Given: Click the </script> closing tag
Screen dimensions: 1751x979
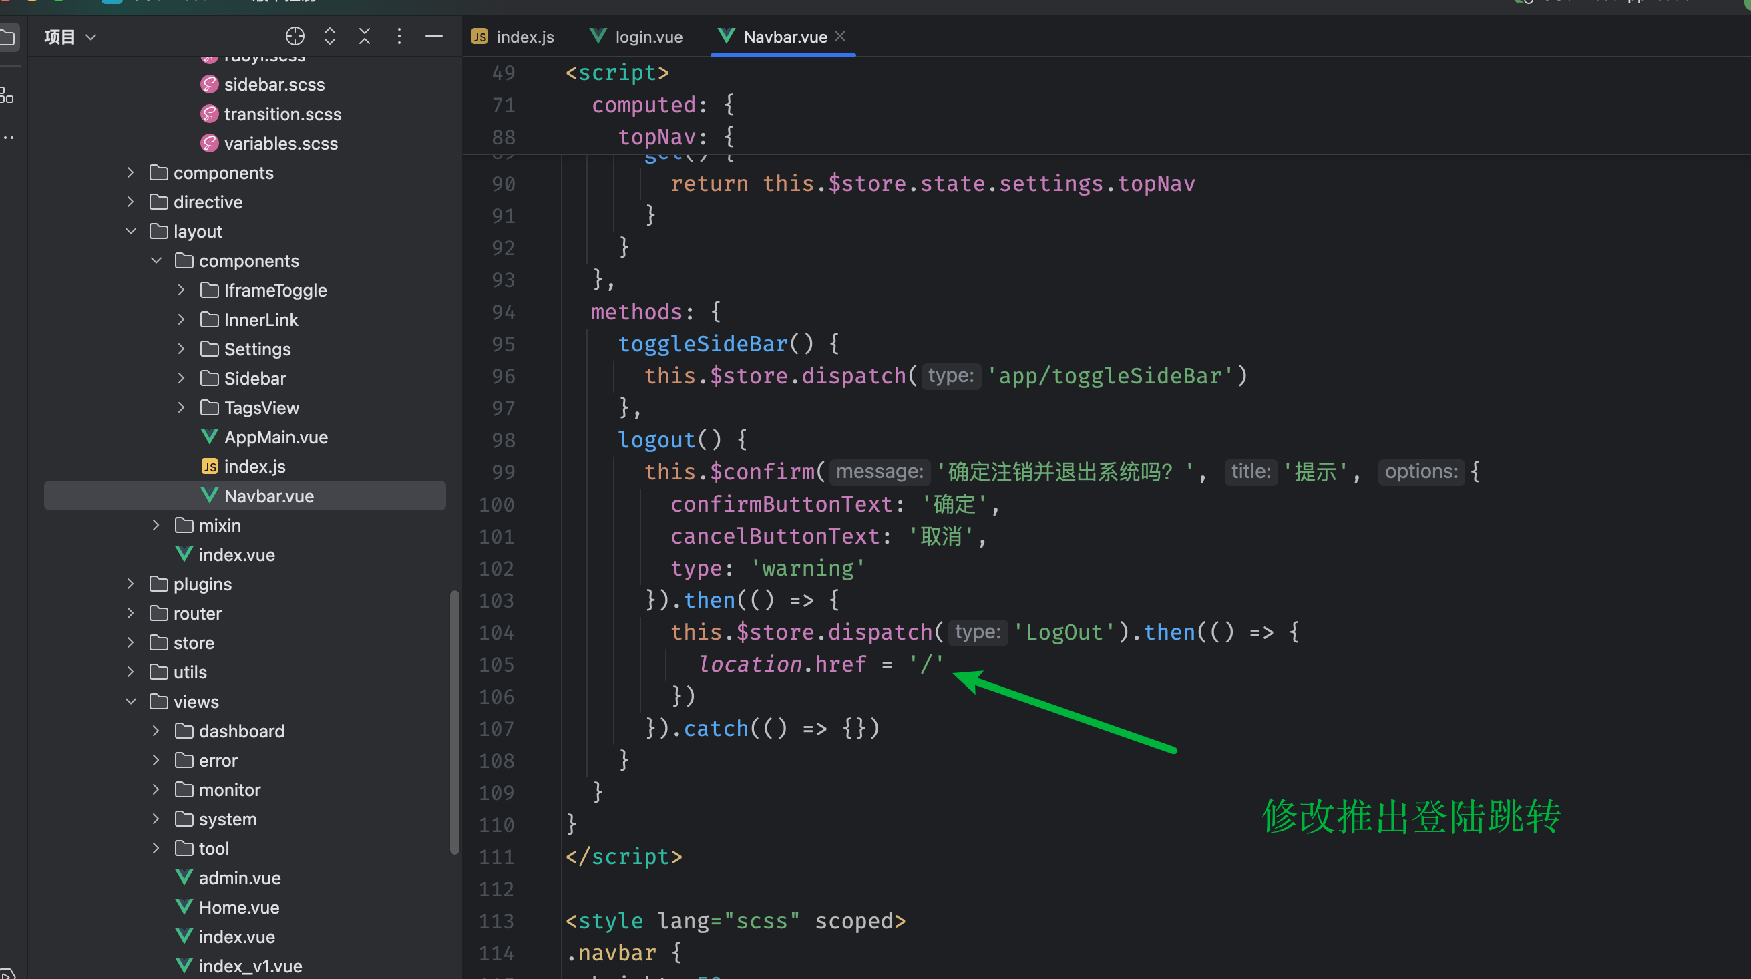Looking at the screenshot, I should [624, 857].
